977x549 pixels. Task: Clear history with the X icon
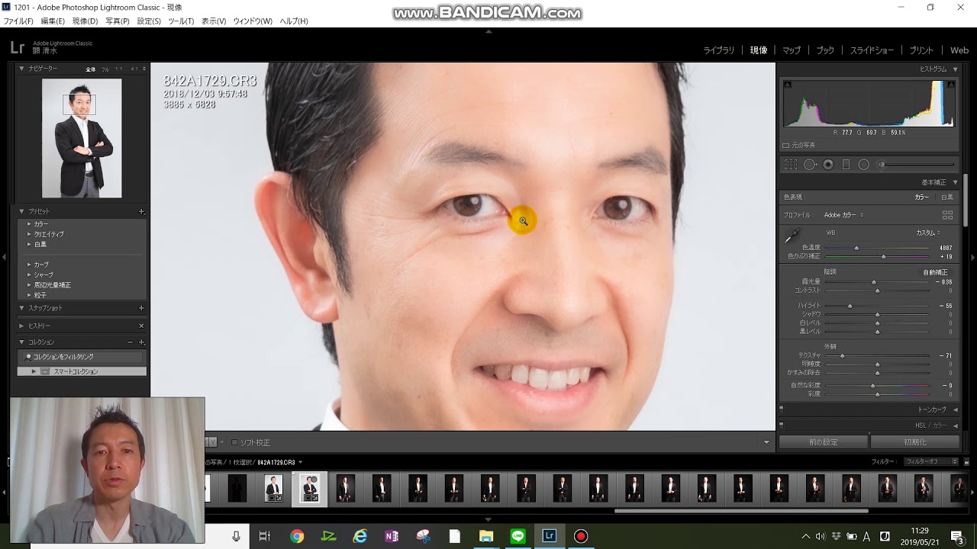click(141, 326)
